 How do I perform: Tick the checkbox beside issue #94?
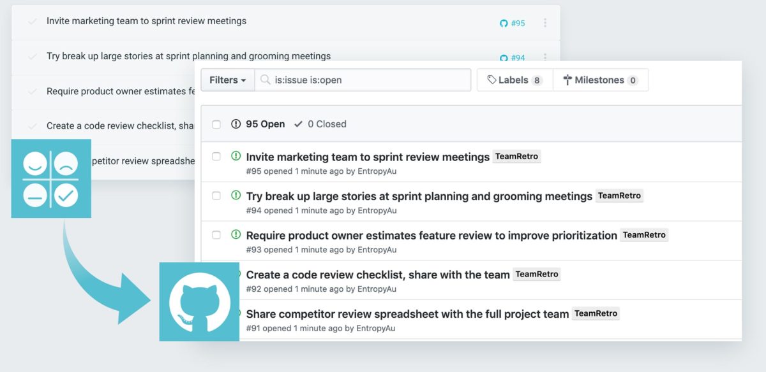[x=216, y=196]
